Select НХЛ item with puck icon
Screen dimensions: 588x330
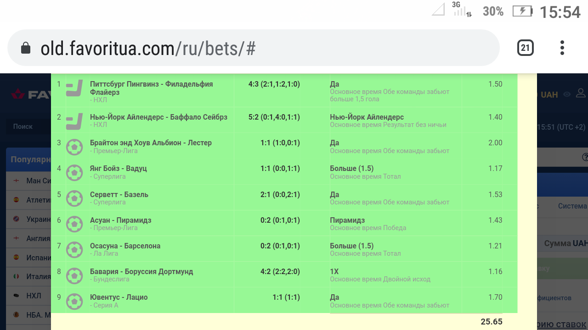[28, 296]
